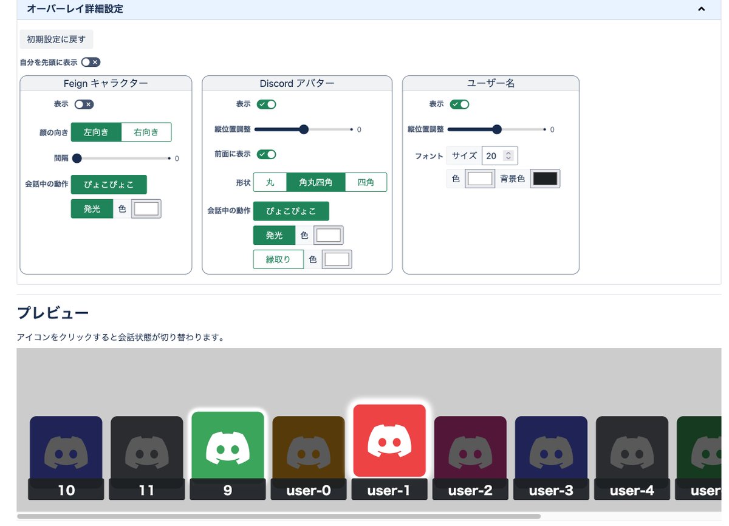The image size is (729, 526).
Task: Adjust the 間隔 slider in Feign panel
Action: pyautogui.click(x=121, y=159)
